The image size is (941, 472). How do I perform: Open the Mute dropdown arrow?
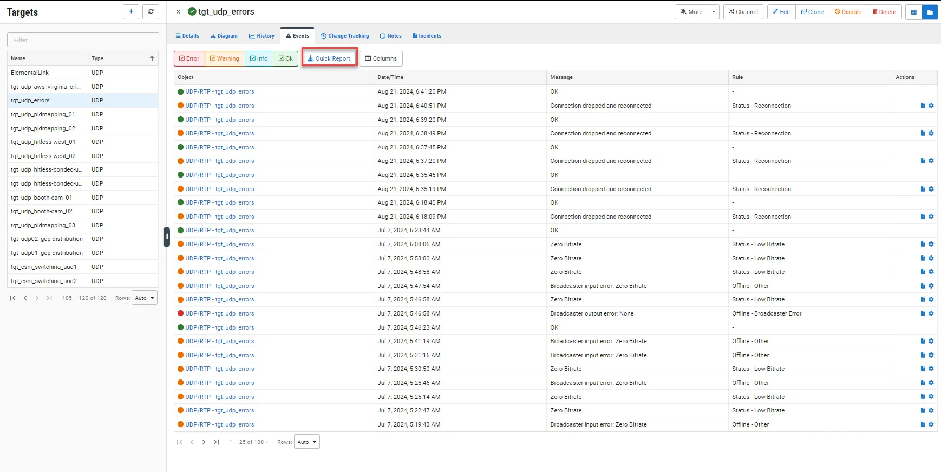[714, 12]
